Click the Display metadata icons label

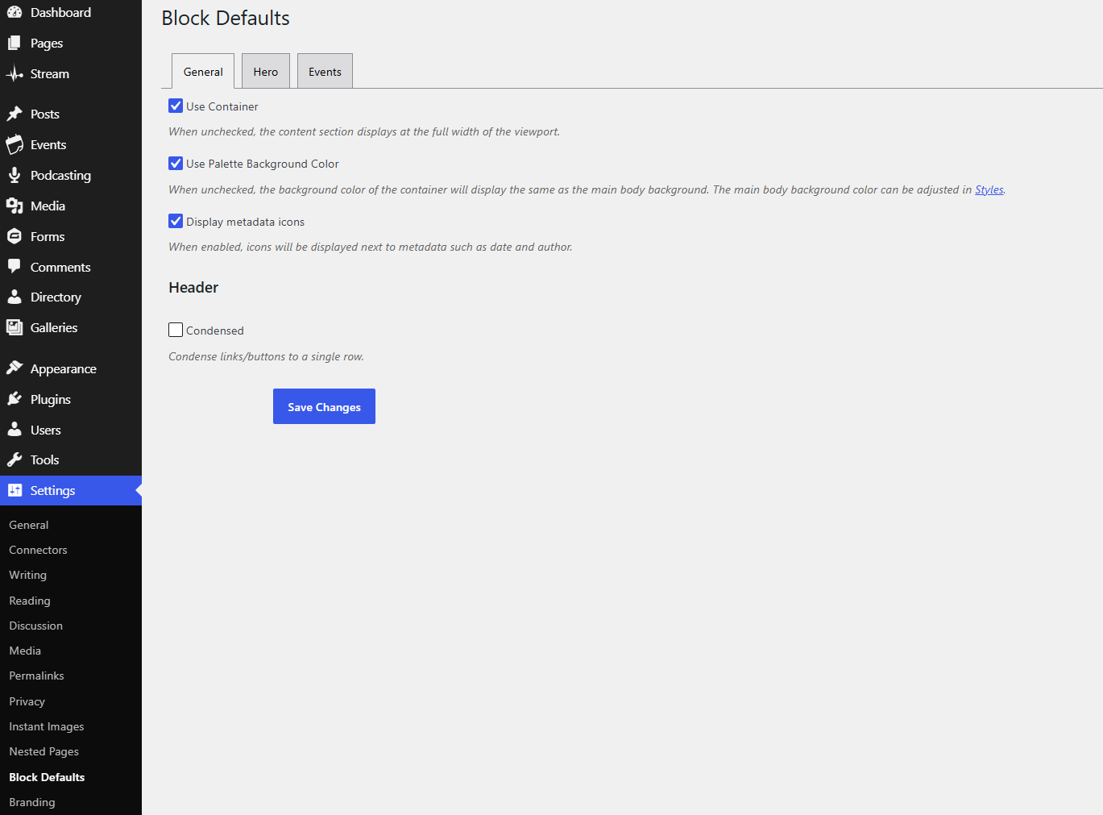click(246, 222)
